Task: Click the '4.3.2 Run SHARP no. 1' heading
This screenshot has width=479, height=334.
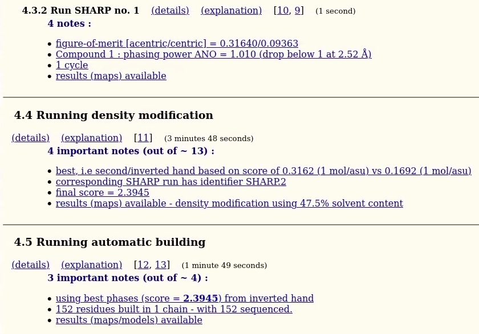Action: click(x=80, y=11)
